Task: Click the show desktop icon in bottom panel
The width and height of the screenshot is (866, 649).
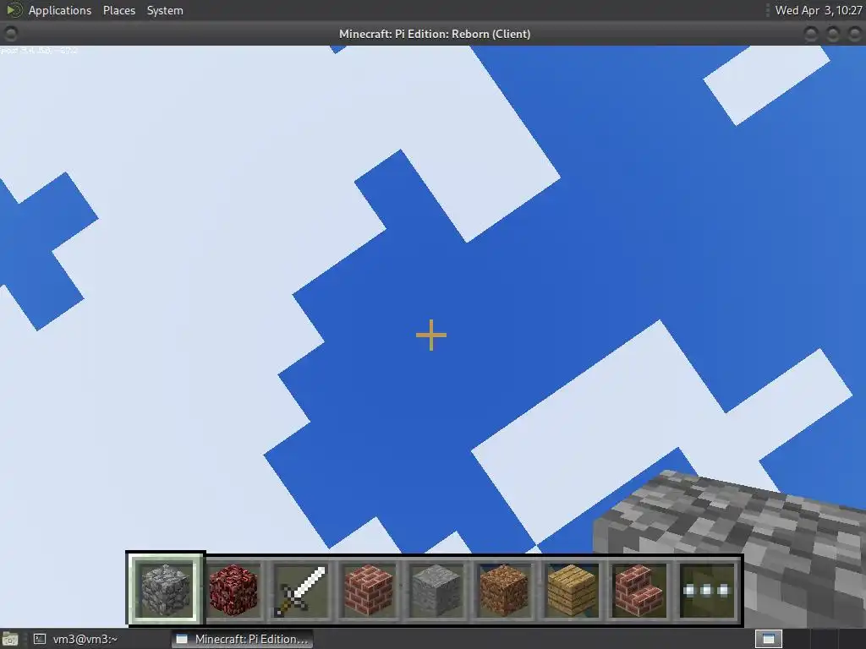Action: [x=10, y=639]
